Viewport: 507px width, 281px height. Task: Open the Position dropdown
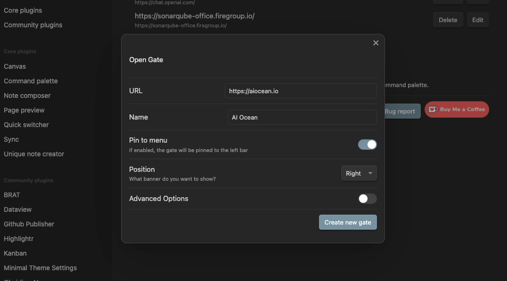(x=359, y=173)
